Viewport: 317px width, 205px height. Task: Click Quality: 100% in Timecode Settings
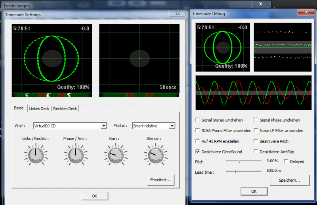[x=73, y=87]
